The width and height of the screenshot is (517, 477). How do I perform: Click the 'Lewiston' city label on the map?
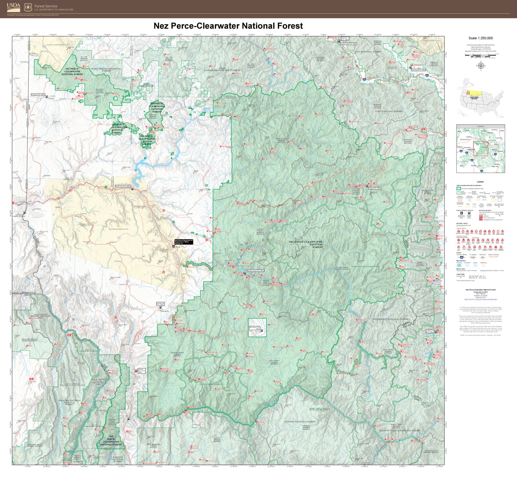click(37, 209)
